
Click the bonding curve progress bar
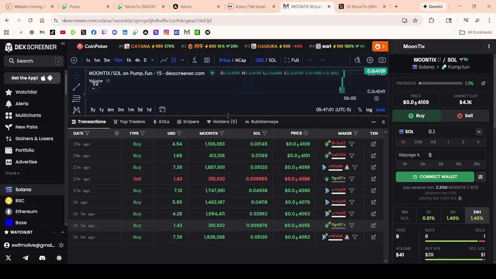click(x=441, y=83)
